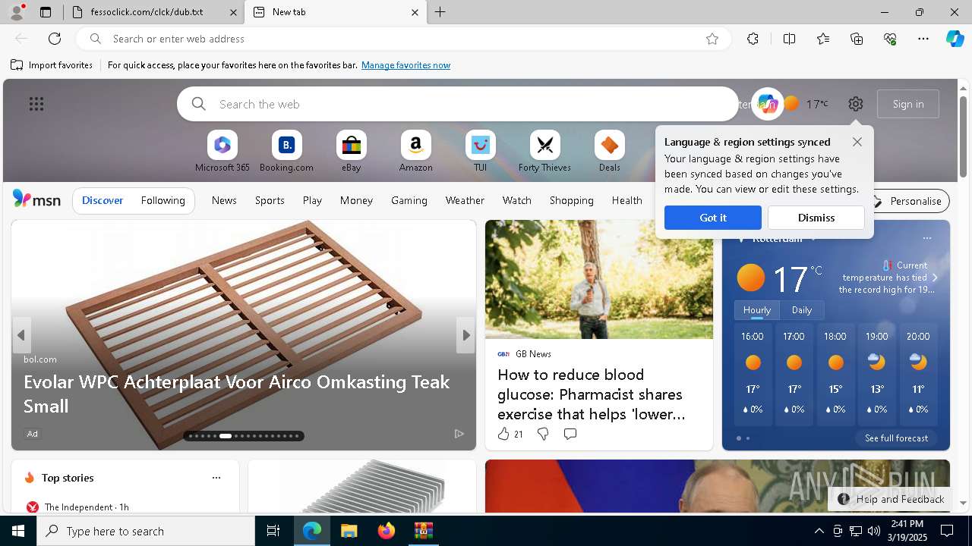Show hidden system tray icons
Viewport: 972px width, 546px height.
(819, 531)
